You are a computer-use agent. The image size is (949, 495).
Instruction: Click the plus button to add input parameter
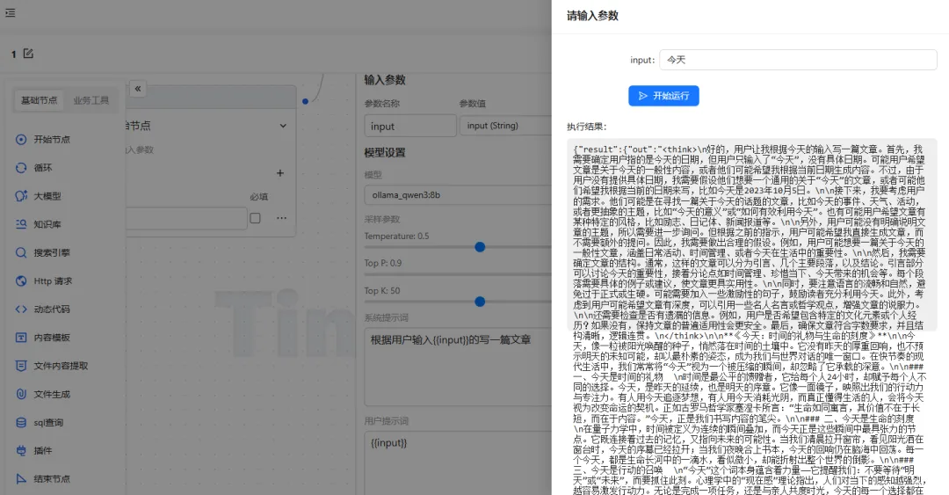[x=280, y=173]
